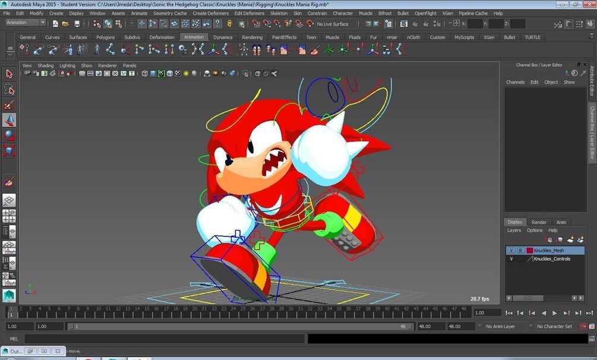The width and height of the screenshot is (597, 360).
Task: Open the No Anim Layer dropdown arrow
Action: coord(480,326)
